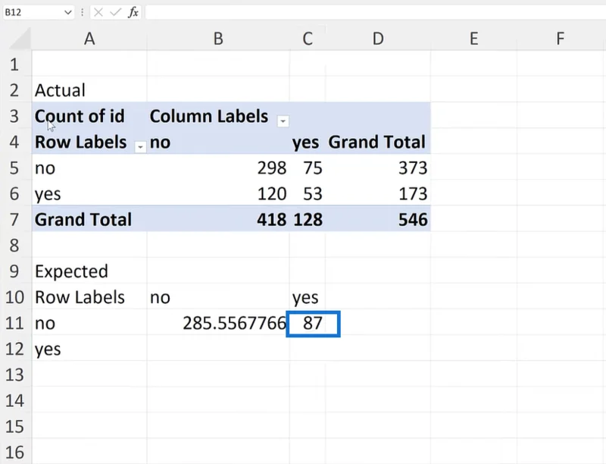Screen dimensions: 606x464
Task: Click the 'no' label in row 11
Action: coord(45,323)
